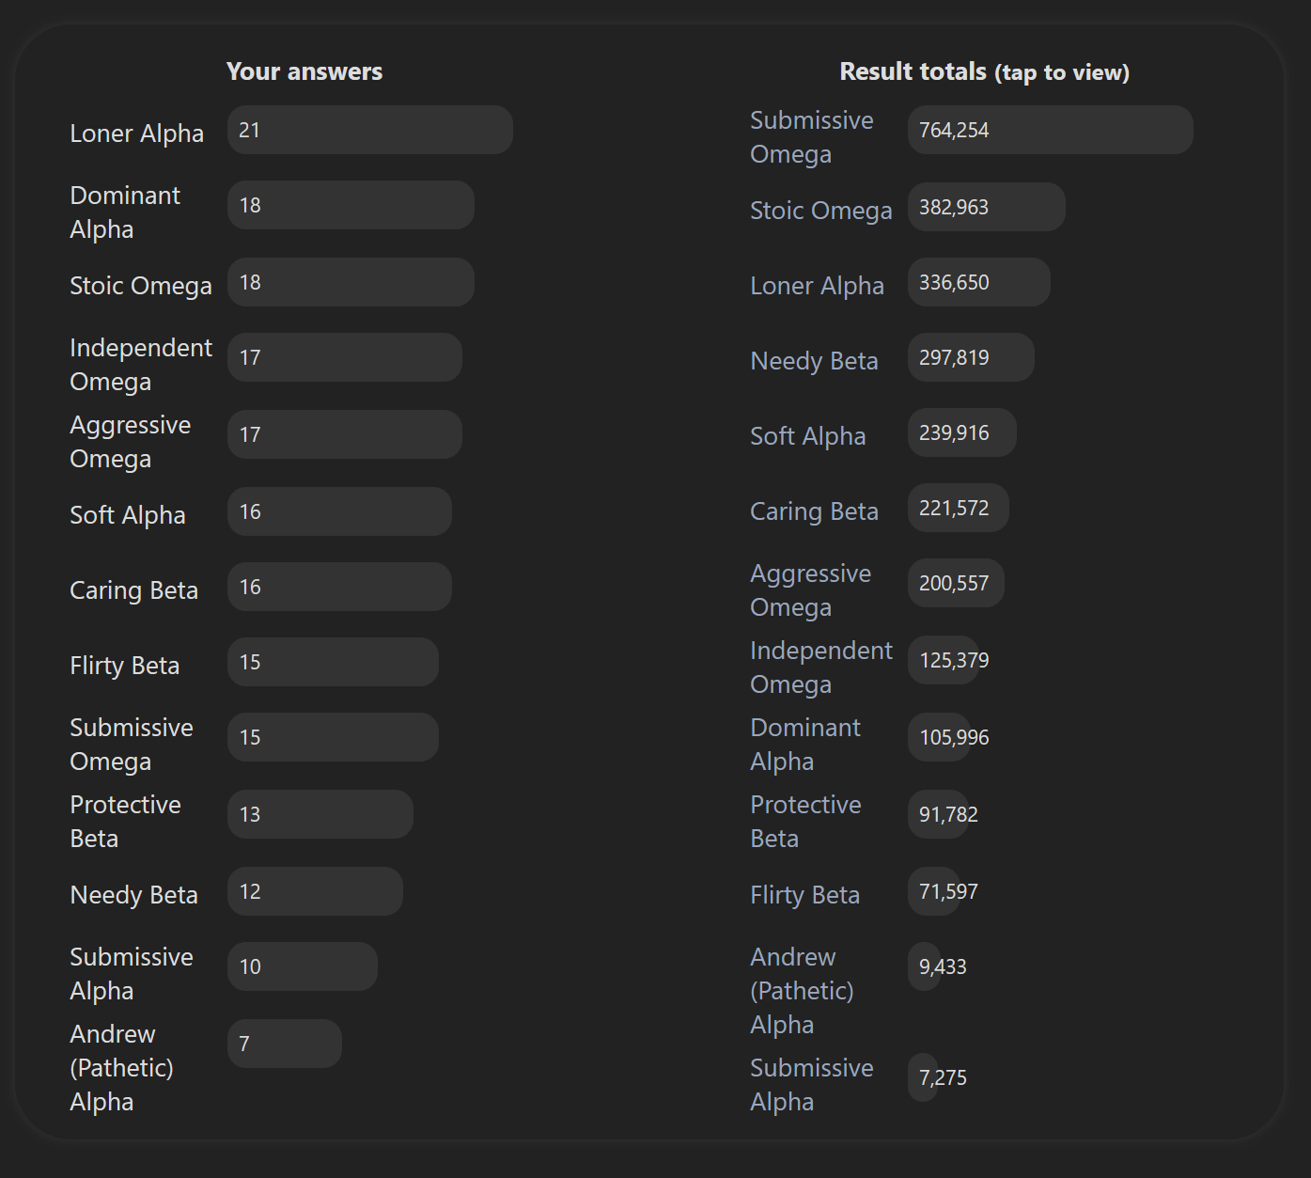Open Soft Alpha label in Result totals
1311x1178 pixels.
coord(808,436)
